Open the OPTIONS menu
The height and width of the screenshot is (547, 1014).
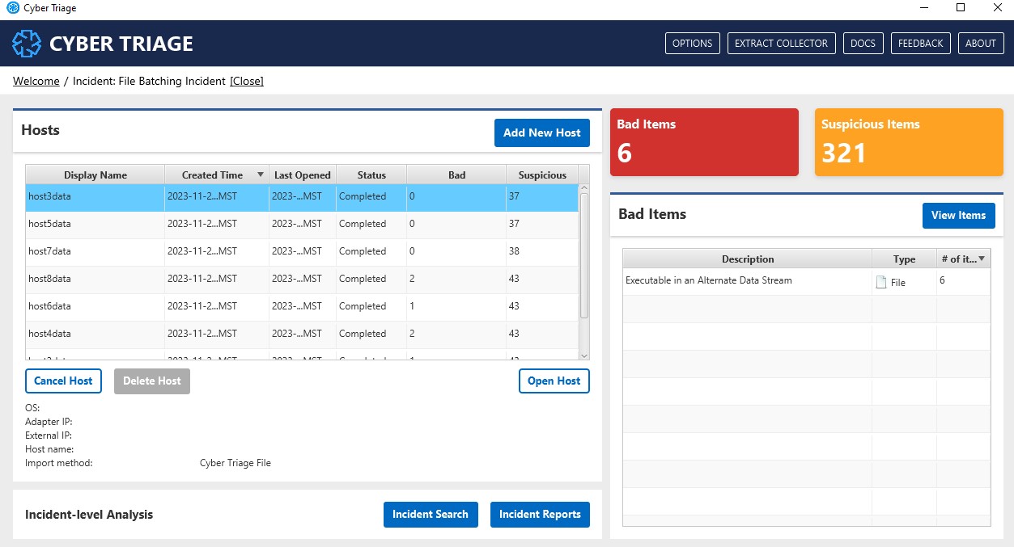pos(692,44)
